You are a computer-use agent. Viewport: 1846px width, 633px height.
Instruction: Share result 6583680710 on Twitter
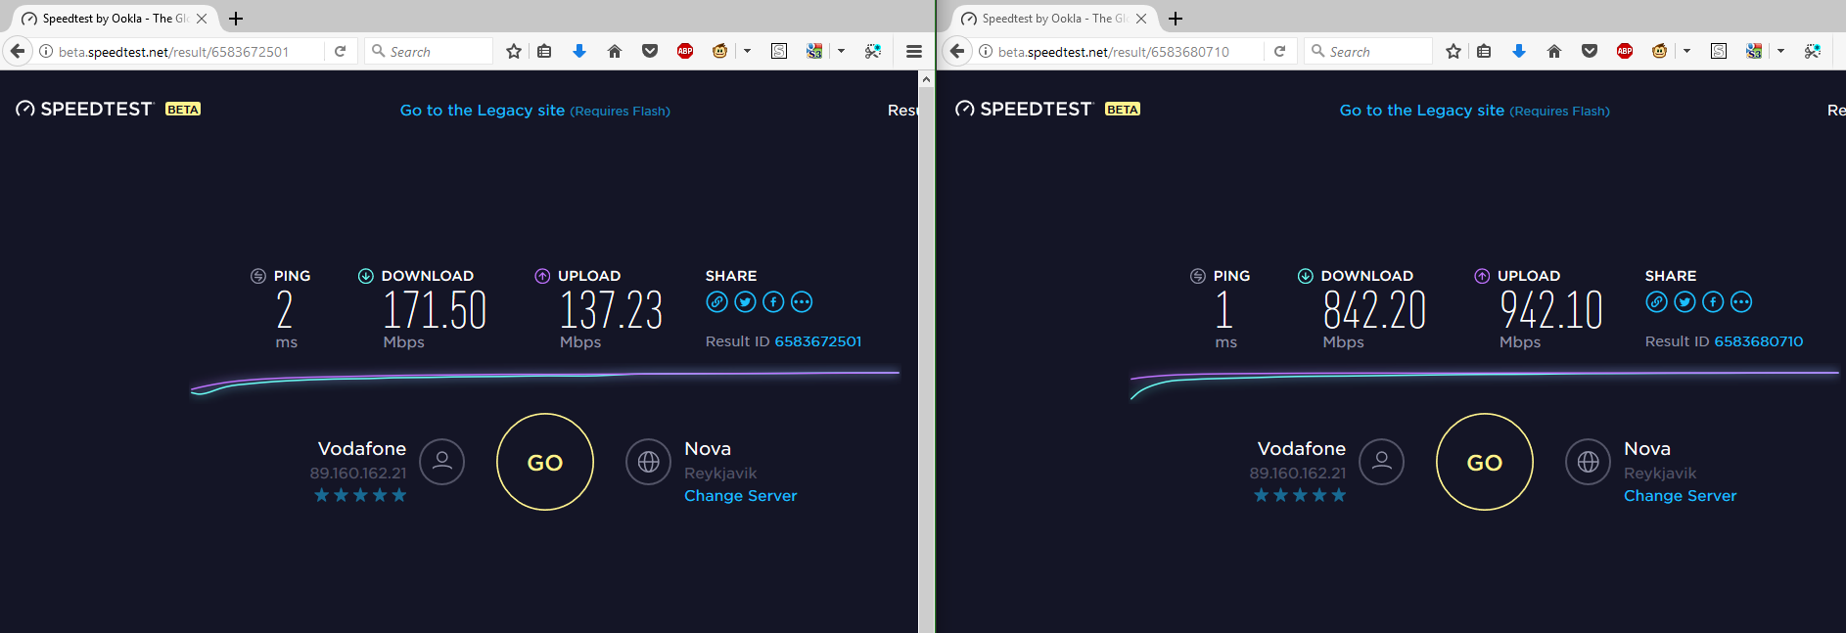pyautogui.click(x=1685, y=302)
